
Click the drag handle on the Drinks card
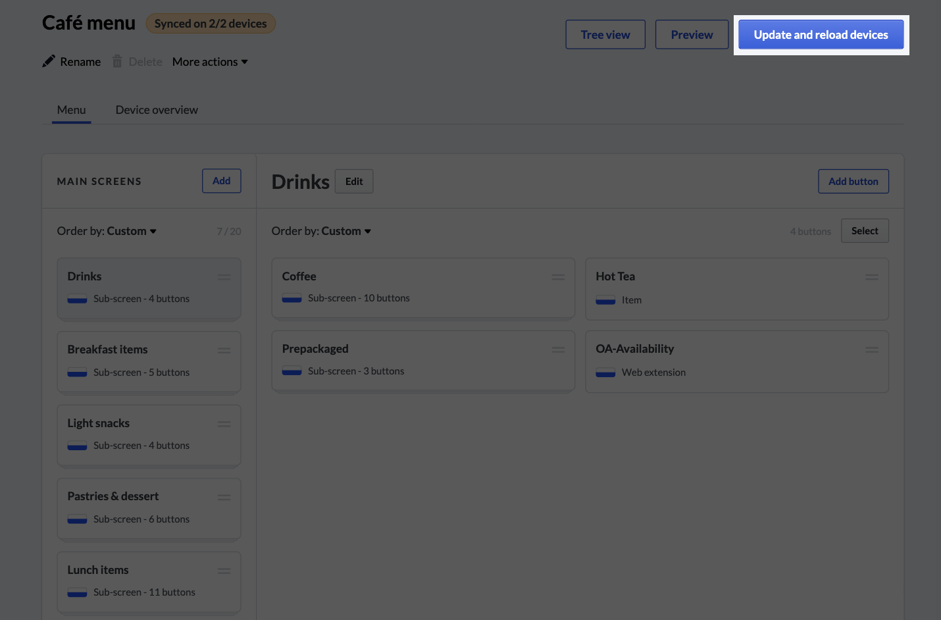click(x=224, y=277)
